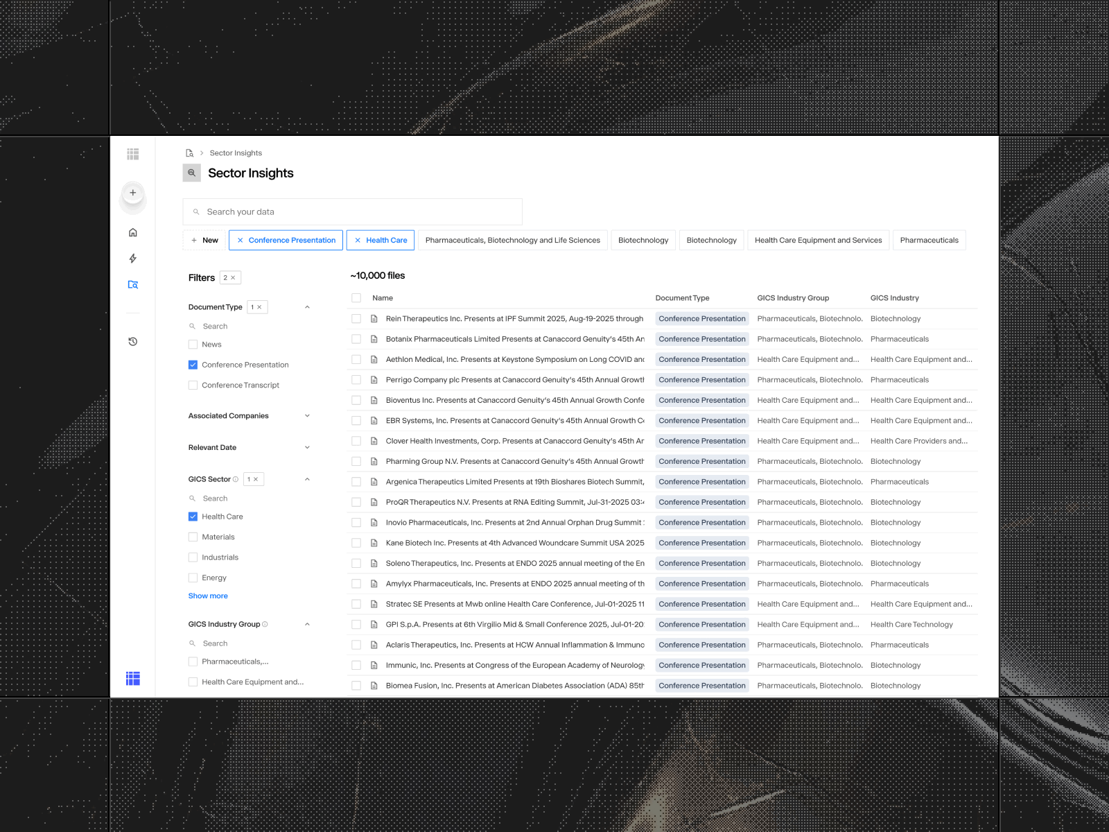Check Pharmaceuticals,... industry group box
Viewport: 1109px width, 832px height.
click(x=193, y=661)
